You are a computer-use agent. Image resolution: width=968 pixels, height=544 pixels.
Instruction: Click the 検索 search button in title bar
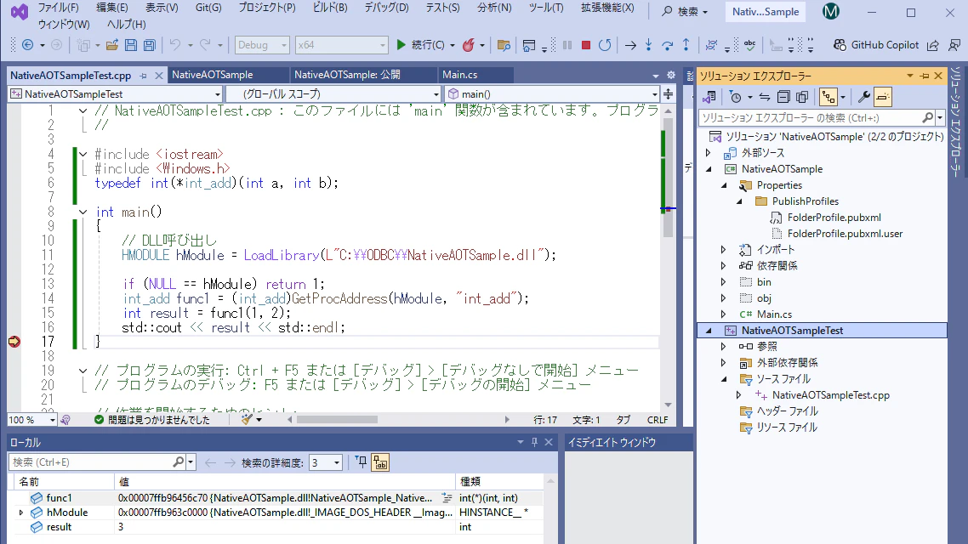685,12
